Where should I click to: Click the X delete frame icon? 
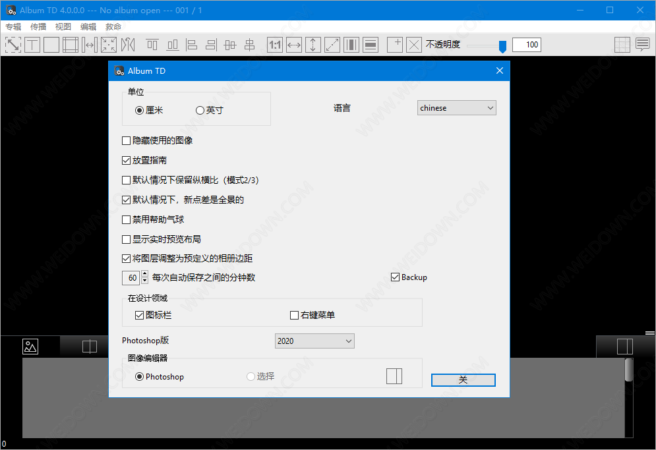click(x=414, y=45)
